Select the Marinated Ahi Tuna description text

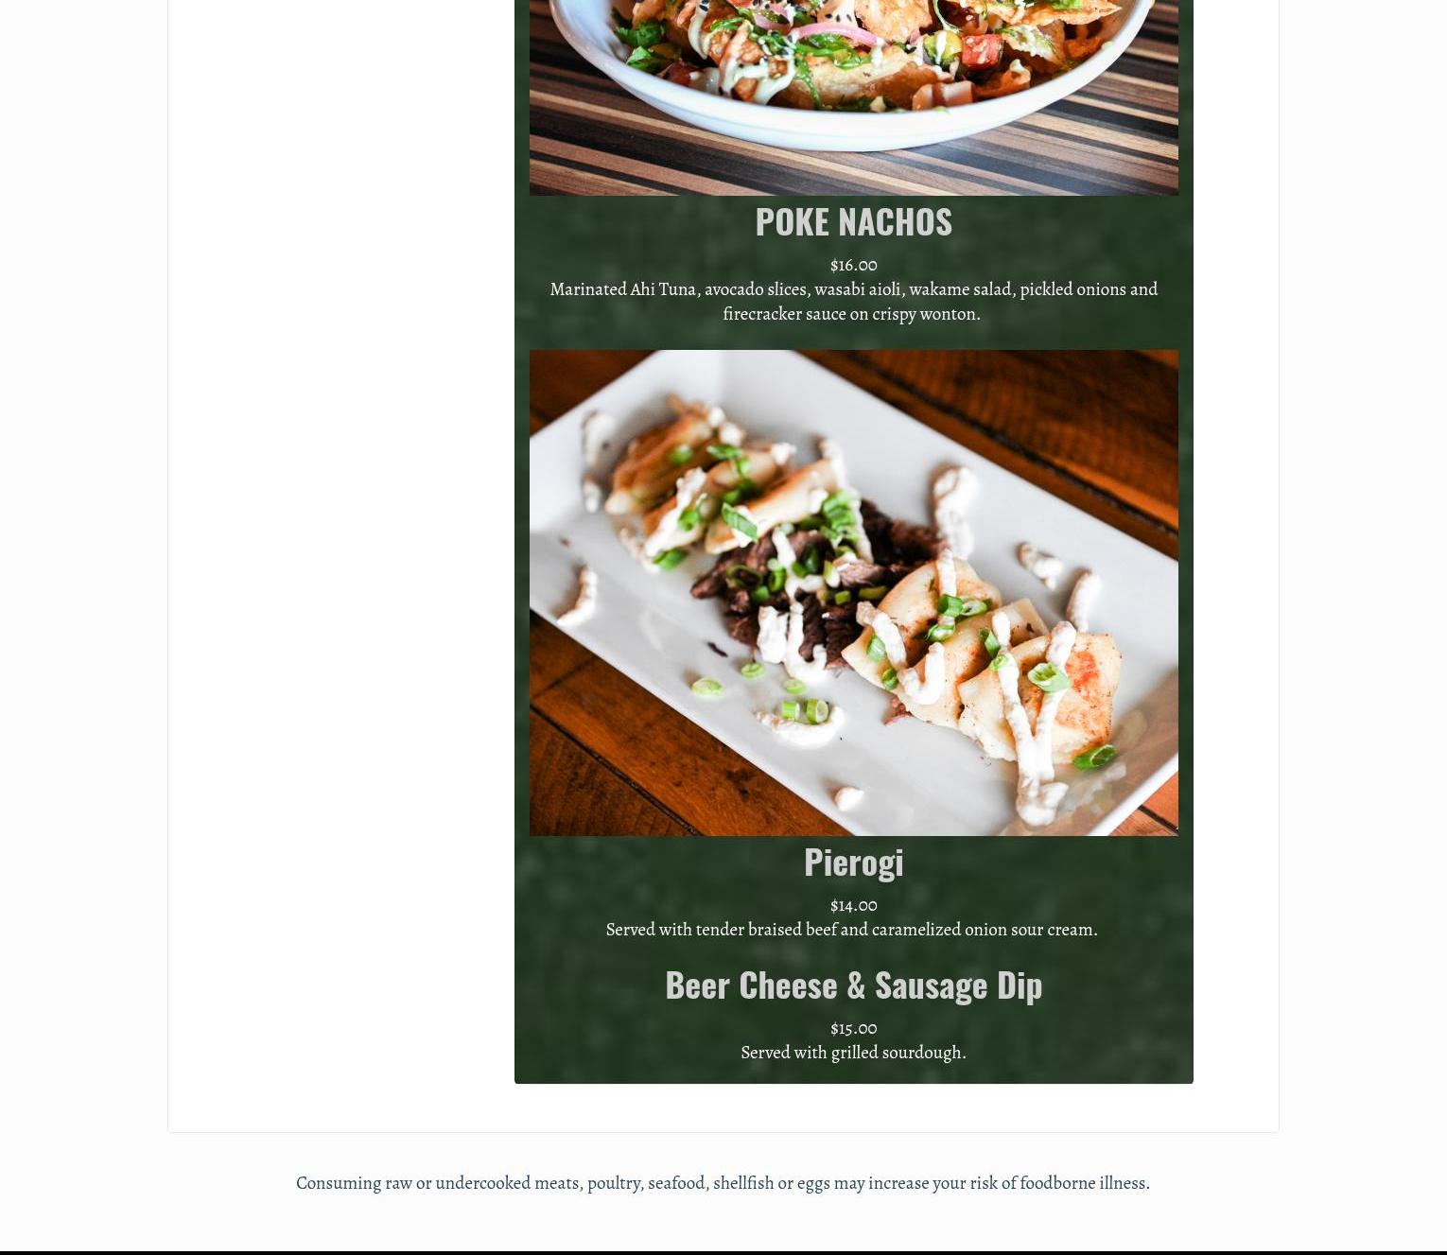click(853, 301)
